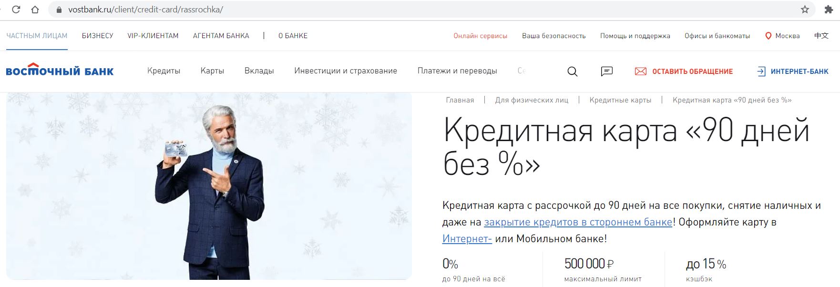Open the Кредиты menu

tap(164, 71)
